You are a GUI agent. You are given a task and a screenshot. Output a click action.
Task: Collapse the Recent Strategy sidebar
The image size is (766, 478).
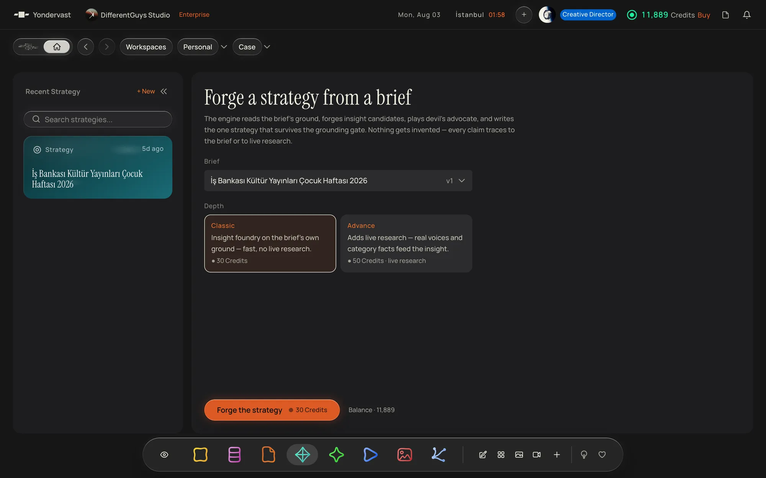[164, 91]
